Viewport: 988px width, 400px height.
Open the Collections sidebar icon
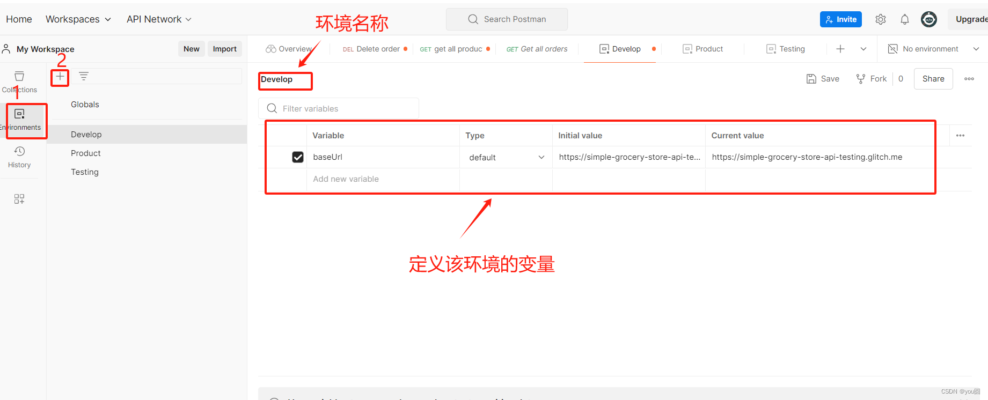click(x=19, y=82)
